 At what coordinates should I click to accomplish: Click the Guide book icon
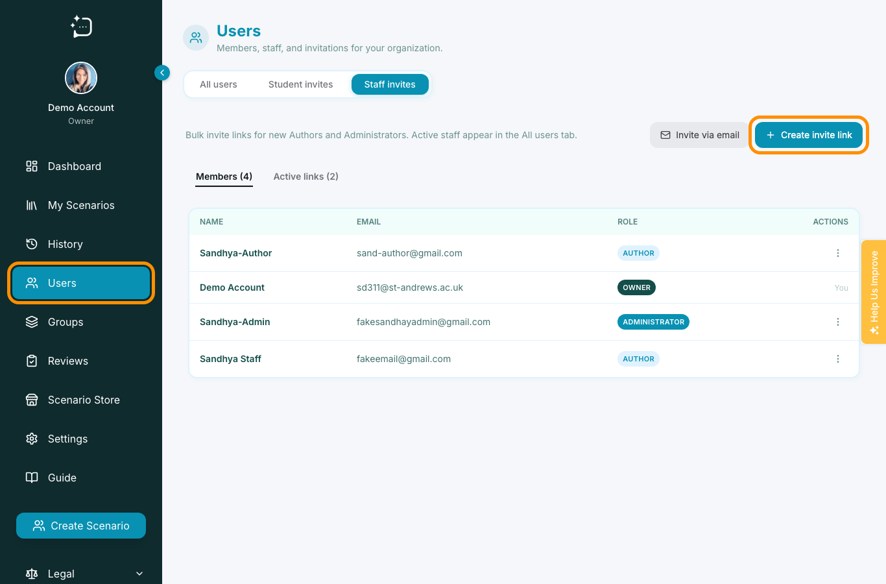tap(32, 478)
